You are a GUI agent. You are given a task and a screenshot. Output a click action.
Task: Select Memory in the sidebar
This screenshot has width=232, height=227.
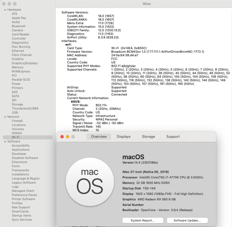click(x=18, y=67)
